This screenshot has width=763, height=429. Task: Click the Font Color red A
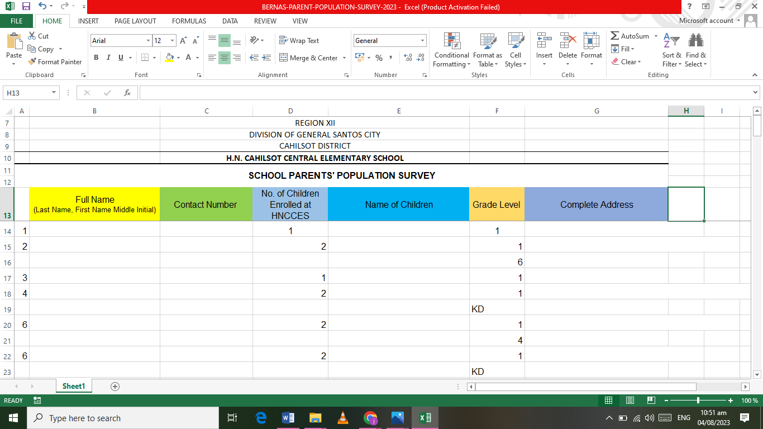click(189, 58)
